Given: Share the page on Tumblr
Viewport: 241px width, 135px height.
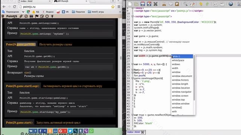Looking at the screenshot, I should point(81,131).
